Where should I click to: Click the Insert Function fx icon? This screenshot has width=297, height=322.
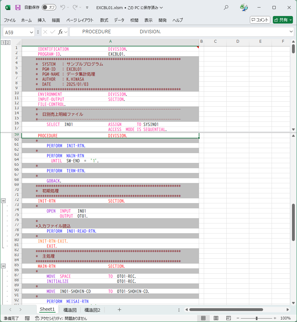tap(61, 32)
